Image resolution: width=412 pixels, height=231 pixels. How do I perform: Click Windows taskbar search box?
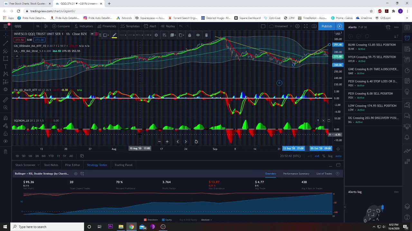pyautogui.click(x=48, y=227)
